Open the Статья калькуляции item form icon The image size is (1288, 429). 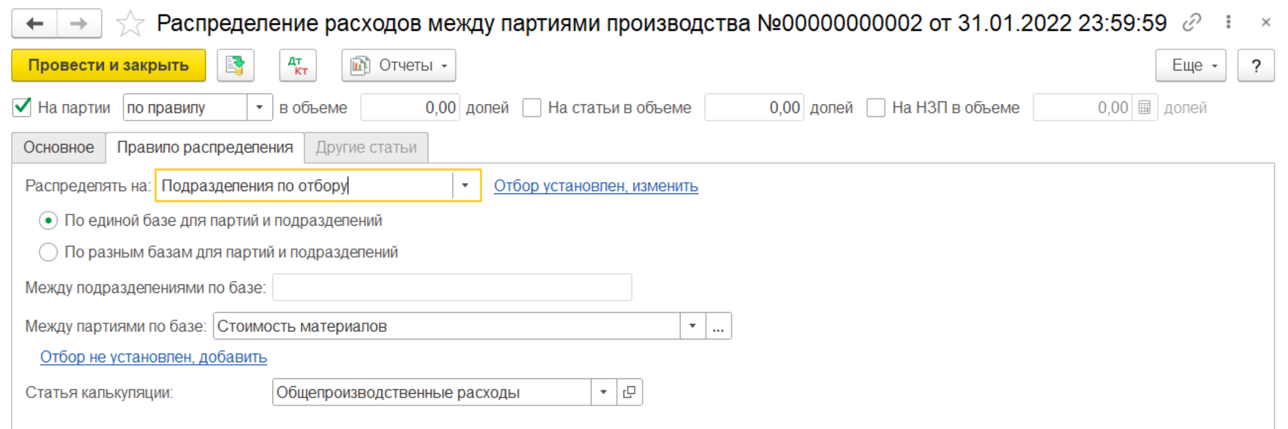tap(629, 393)
